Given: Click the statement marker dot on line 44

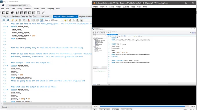Looking at the screenshot, I should [7, 26].
